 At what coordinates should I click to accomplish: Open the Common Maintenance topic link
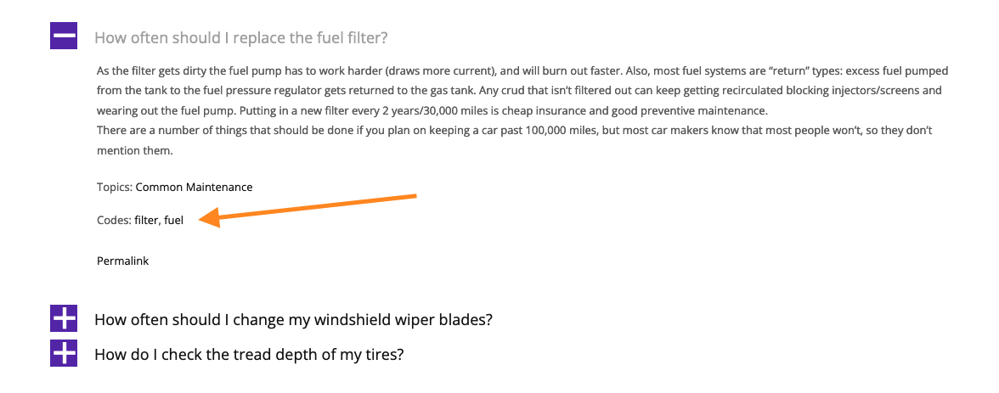[195, 188]
